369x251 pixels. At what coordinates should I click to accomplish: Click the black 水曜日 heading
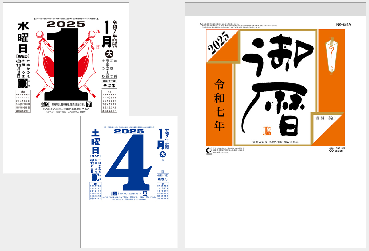click(23, 38)
